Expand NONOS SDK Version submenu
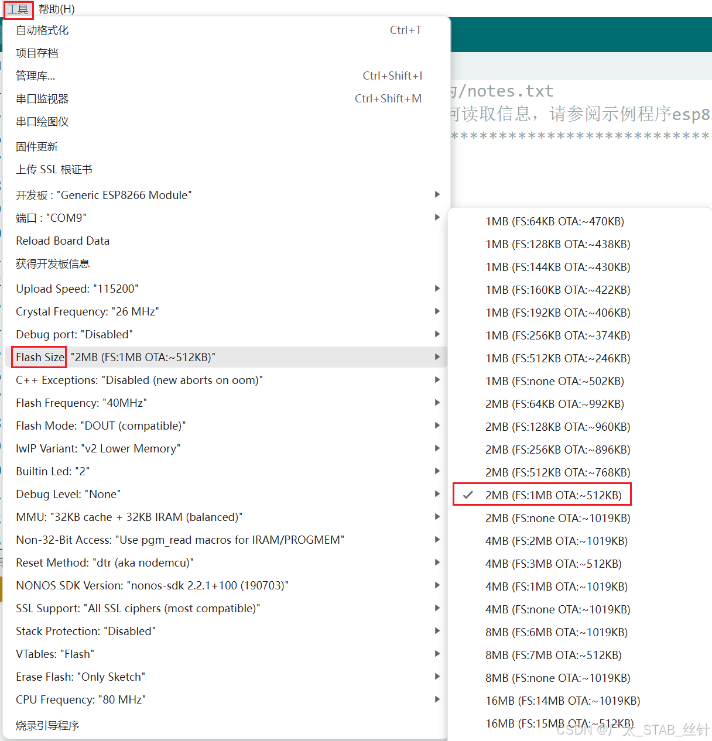The image size is (712, 741). [x=226, y=585]
